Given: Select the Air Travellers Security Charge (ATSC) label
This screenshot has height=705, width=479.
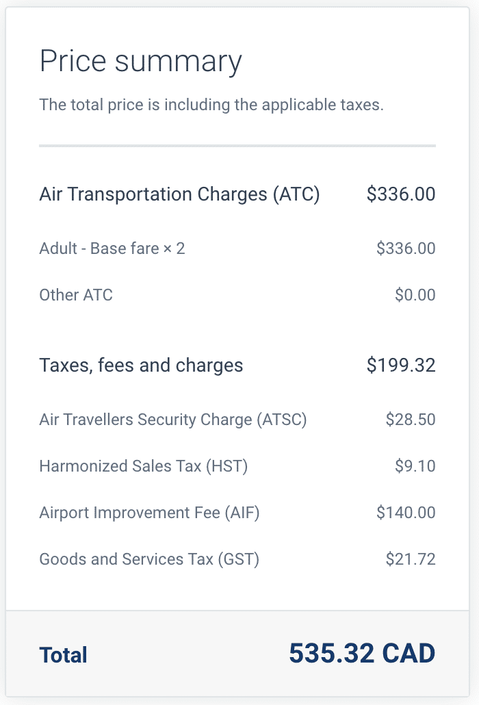Looking at the screenshot, I should (173, 420).
